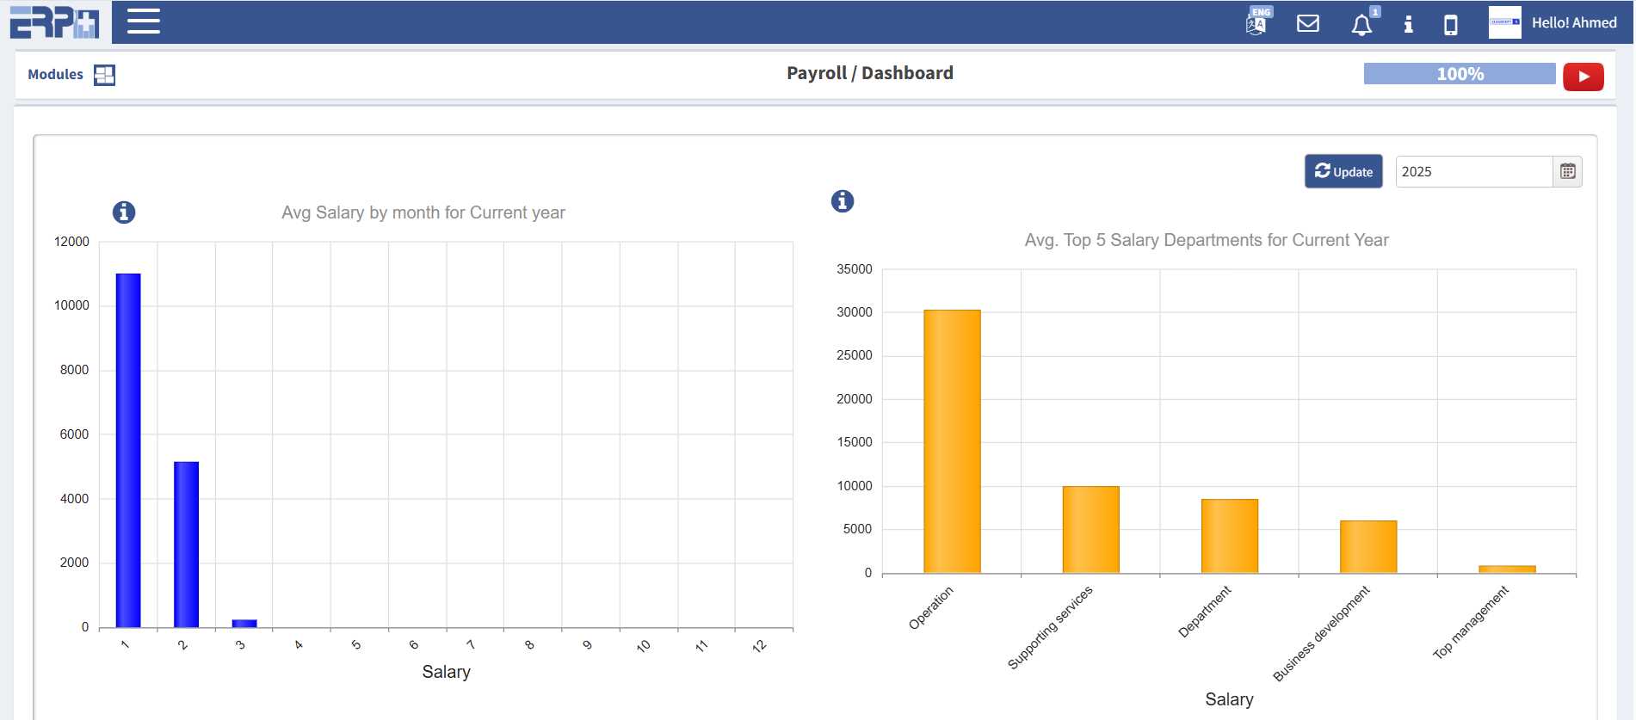The height and width of the screenshot is (720, 1636).
Task: Open the hamburger navigation menu
Action: tap(144, 22)
